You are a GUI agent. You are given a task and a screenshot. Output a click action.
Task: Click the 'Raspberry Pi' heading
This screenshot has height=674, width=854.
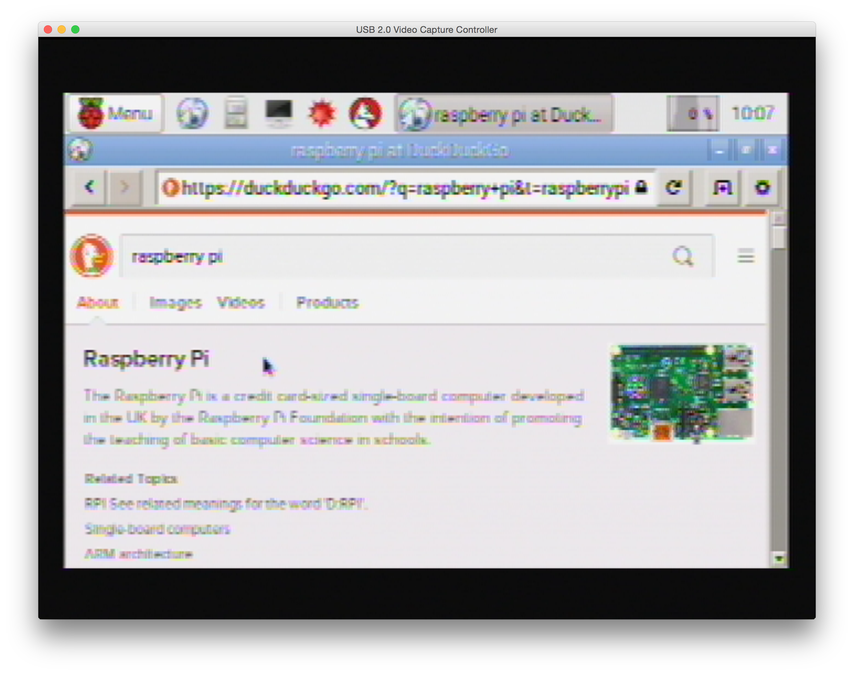coord(146,359)
